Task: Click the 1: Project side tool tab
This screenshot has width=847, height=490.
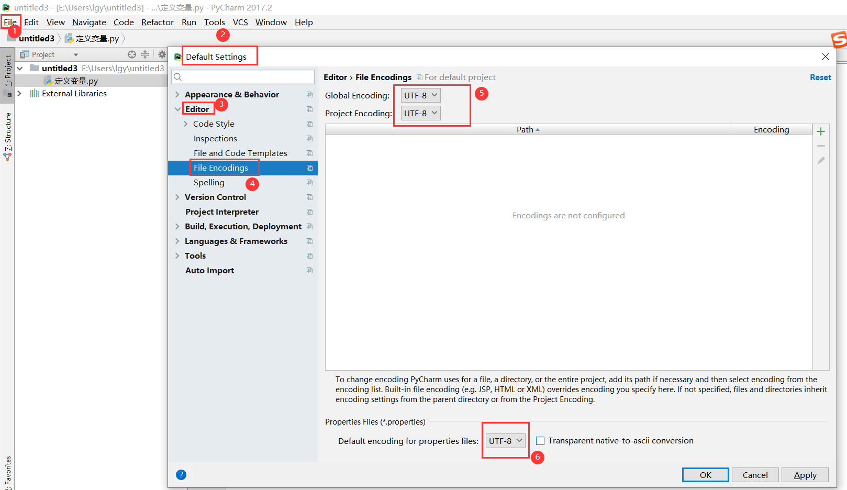Action: click(8, 71)
